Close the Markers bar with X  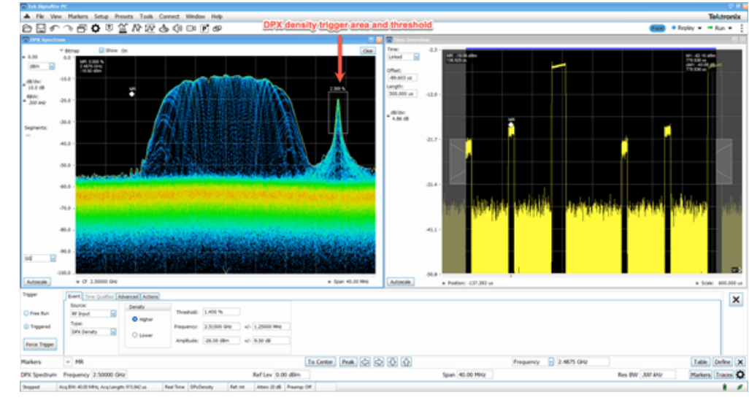740,362
